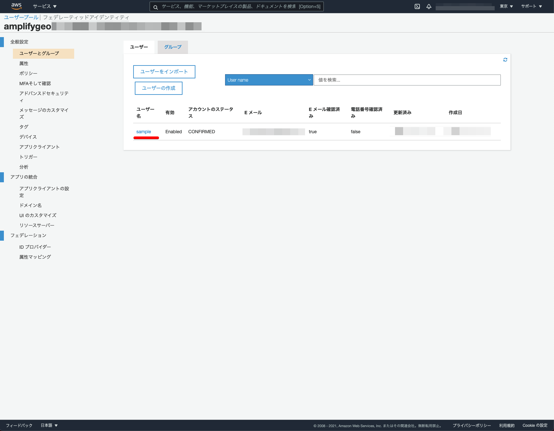Screen dimensions: 554x431
Task: Click the Enabled cell for sample
Action: click(x=173, y=132)
